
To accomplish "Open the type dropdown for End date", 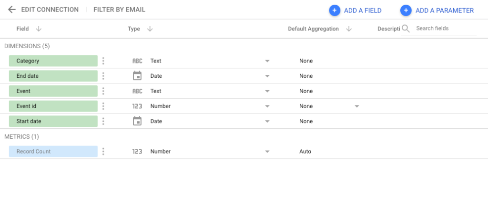I will (267, 76).
